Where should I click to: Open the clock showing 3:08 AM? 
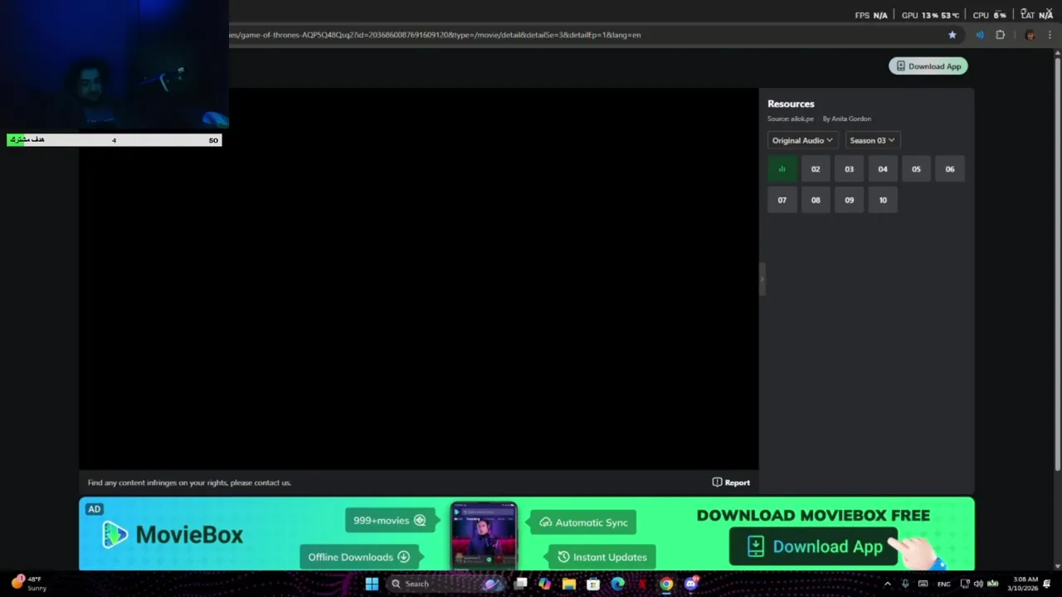[x=1023, y=584]
